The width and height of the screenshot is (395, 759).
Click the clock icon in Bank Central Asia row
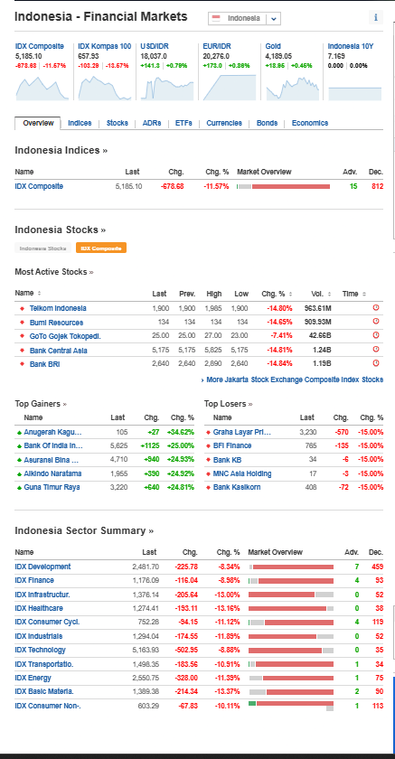click(376, 349)
